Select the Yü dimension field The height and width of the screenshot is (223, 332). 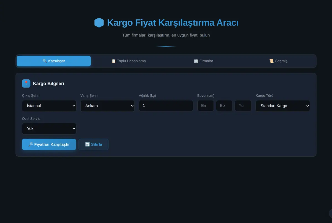243,106
